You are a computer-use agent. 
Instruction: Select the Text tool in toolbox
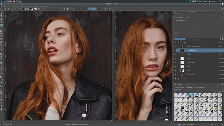tap(1, 16)
